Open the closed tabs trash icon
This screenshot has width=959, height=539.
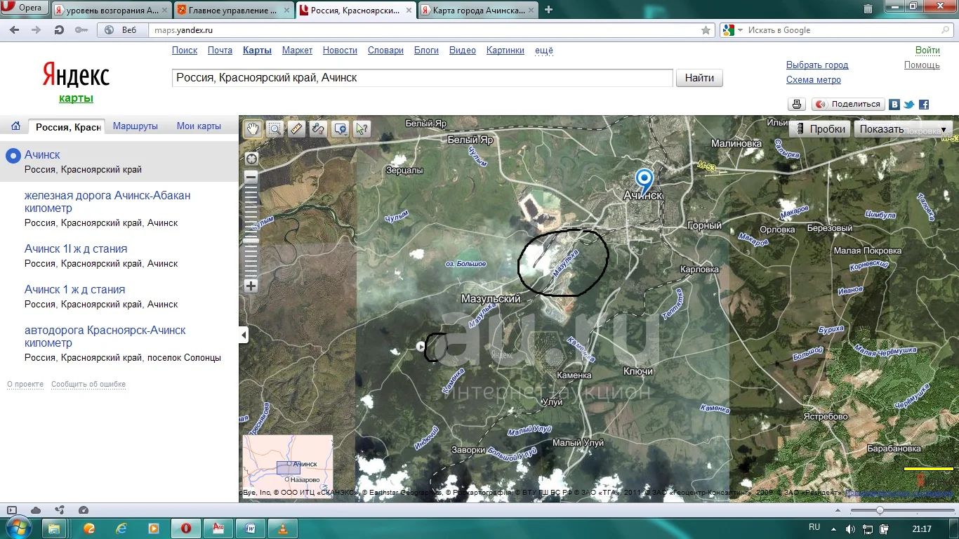[868, 8]
